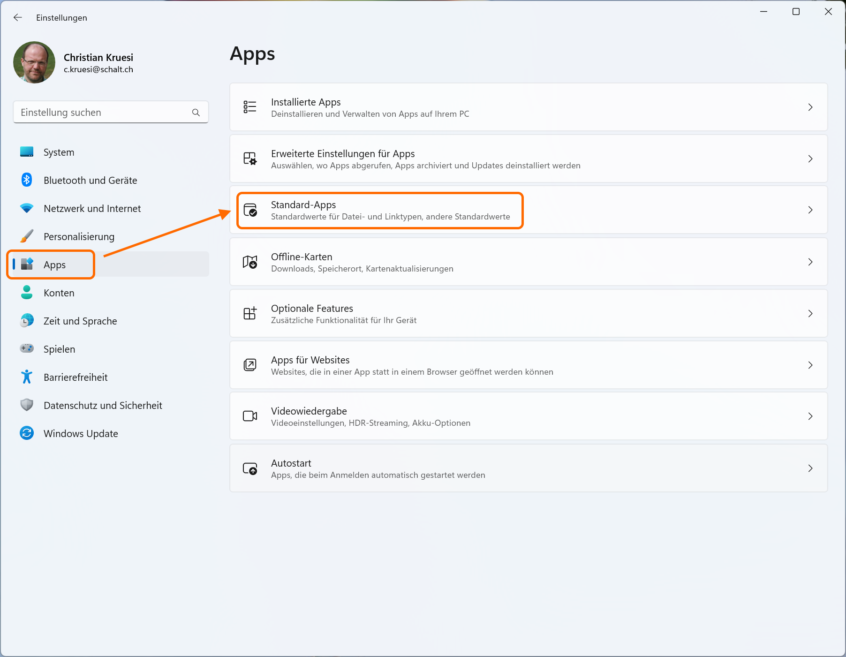
Task: Open Autostart using the right chevron
Action: pos(810,468)
